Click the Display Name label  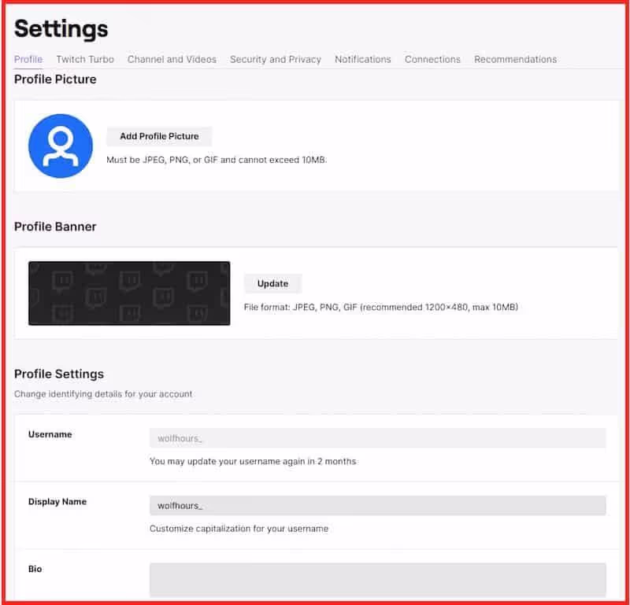pyautogui.click(x=57, y=501)
